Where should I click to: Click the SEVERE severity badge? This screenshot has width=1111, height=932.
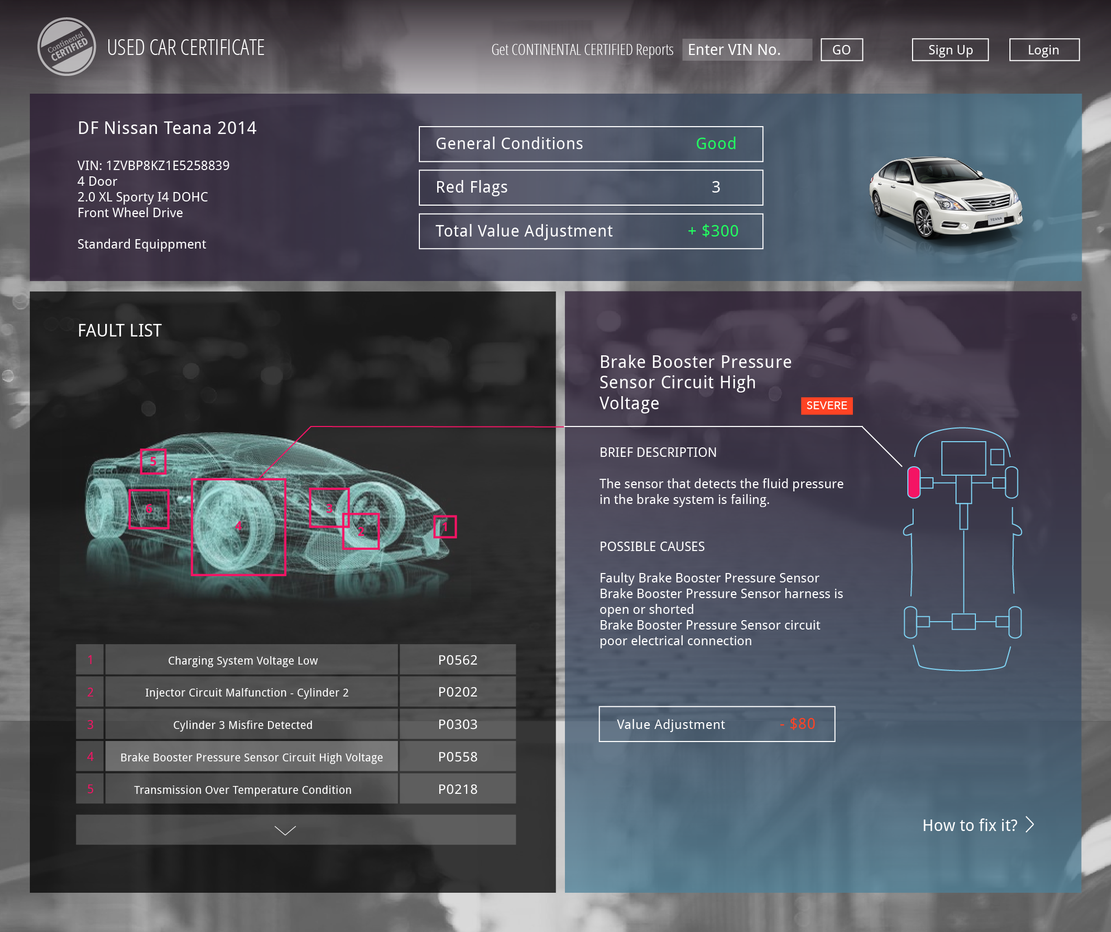826,406
